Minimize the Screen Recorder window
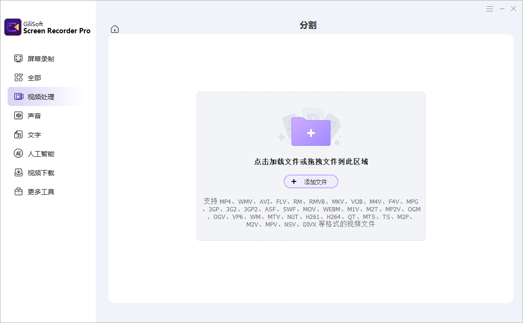 502,9
